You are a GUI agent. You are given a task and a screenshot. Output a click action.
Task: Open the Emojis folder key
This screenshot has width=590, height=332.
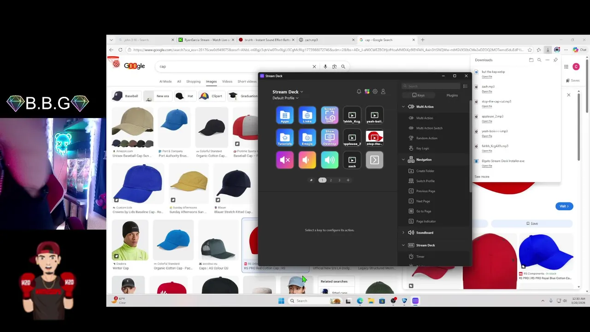307,137
